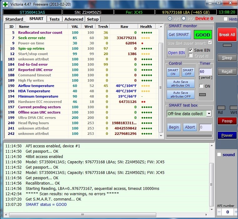Open the Advanced tab
The width and height of the screenshot is (238, 219).
coord(74,19)
